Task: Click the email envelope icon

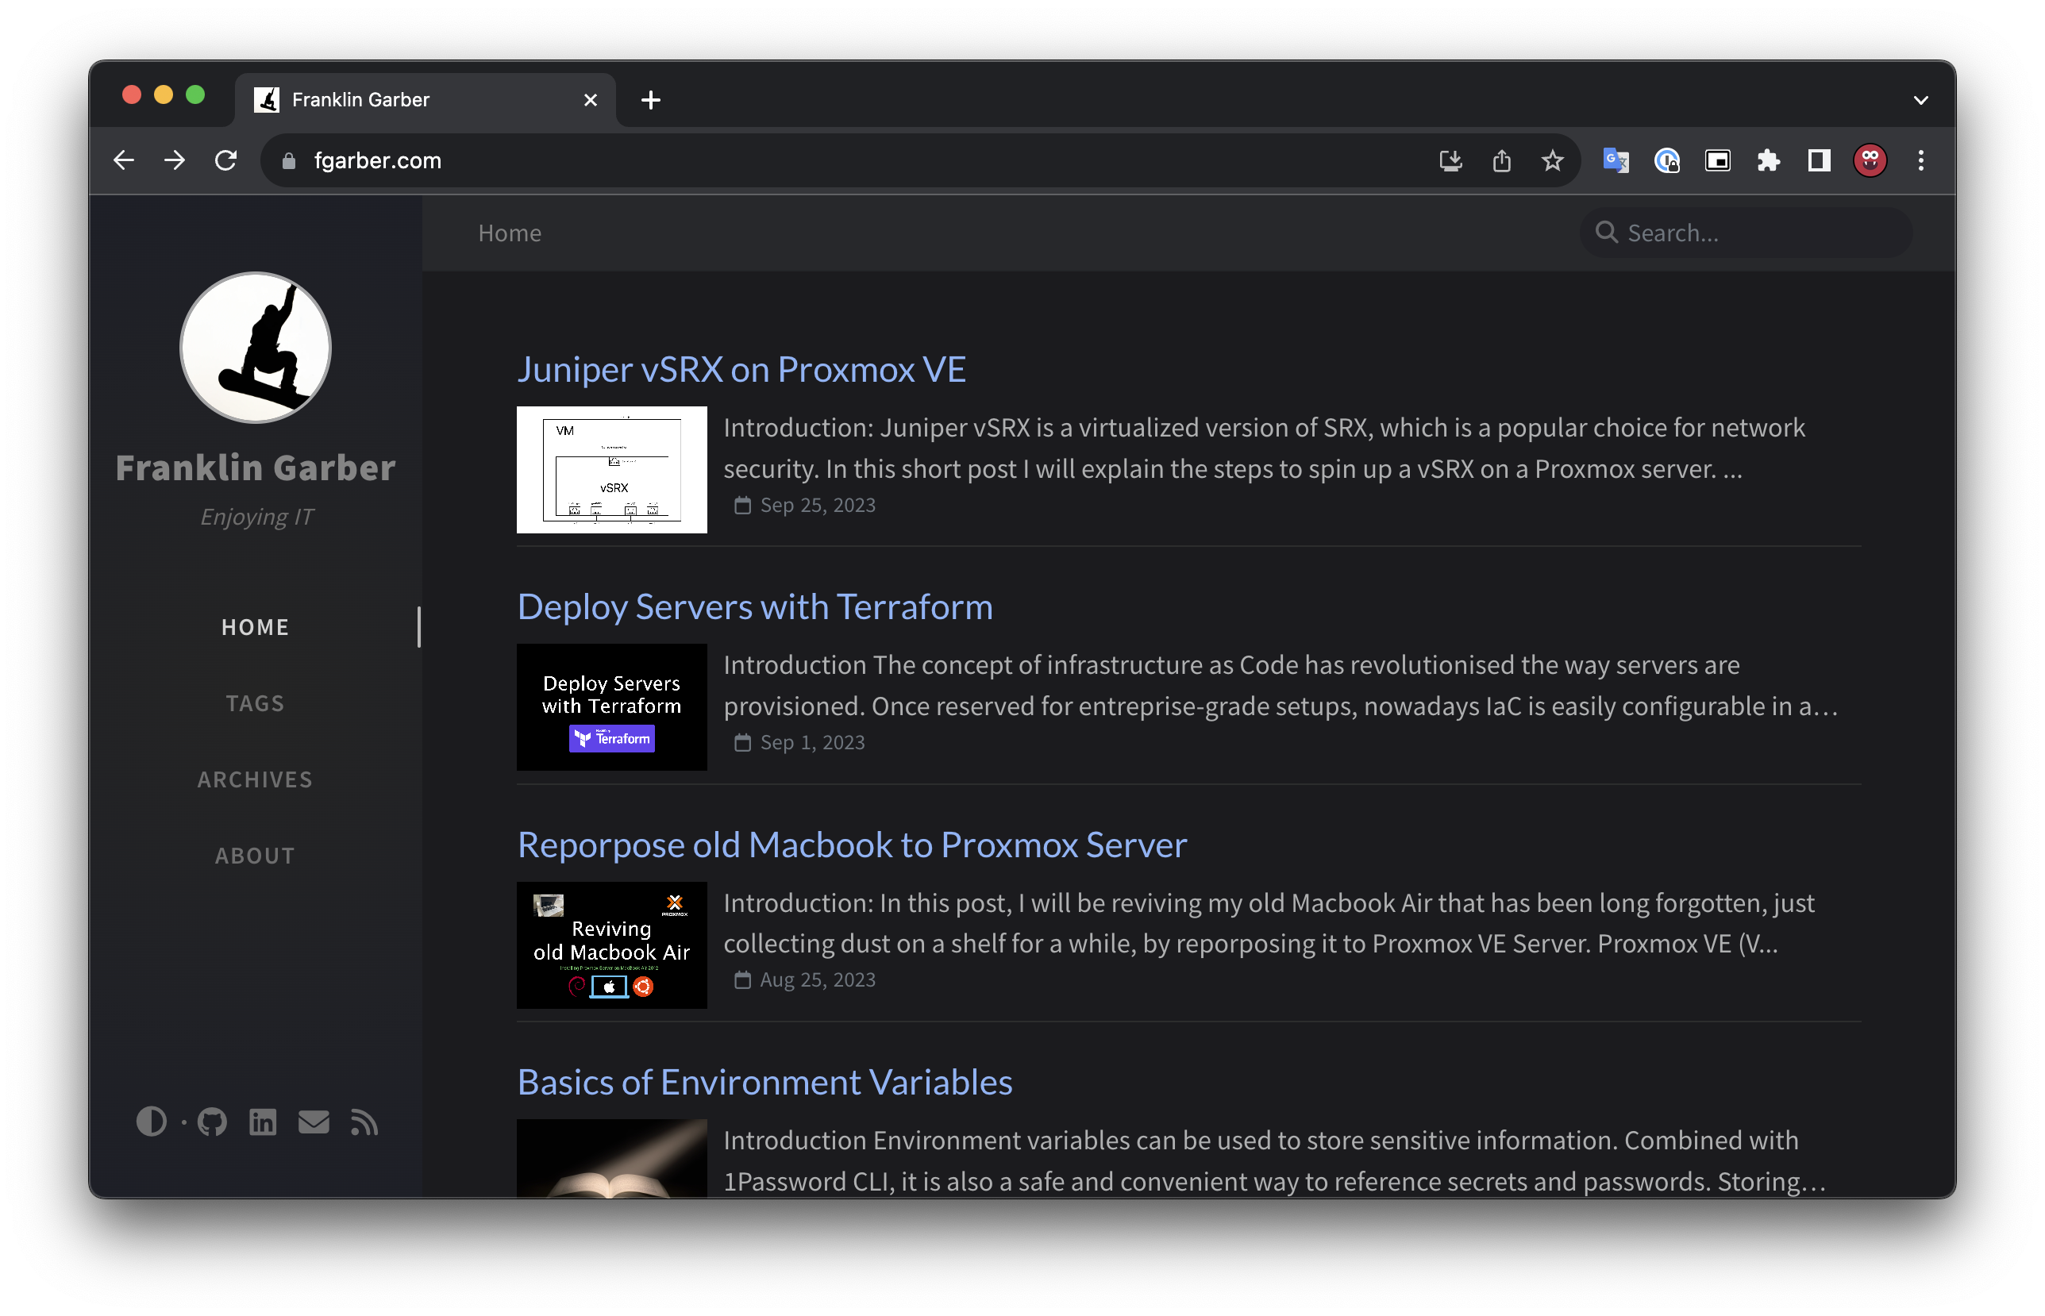Action: click(x=314, y=1122)
